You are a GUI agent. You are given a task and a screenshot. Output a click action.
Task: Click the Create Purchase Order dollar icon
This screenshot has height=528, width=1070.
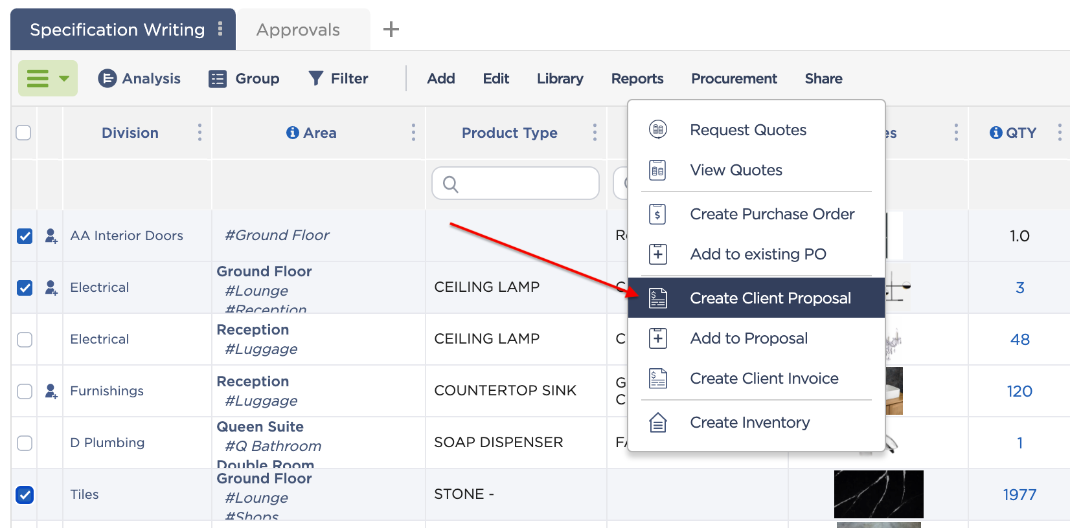pyautogui.click(x=658, y=214)
